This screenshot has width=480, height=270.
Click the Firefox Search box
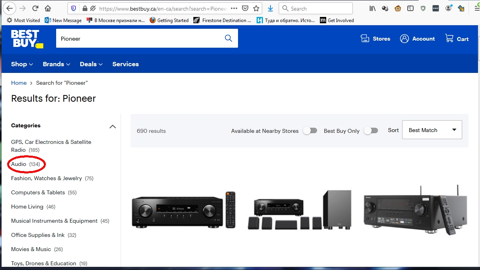point(316,8)
